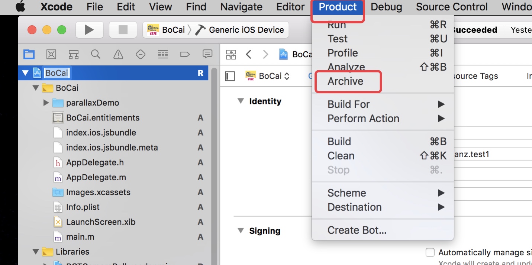Viewport: 532px width, 265px height.
Task: Collapse the Identity section
Action: 241,101
